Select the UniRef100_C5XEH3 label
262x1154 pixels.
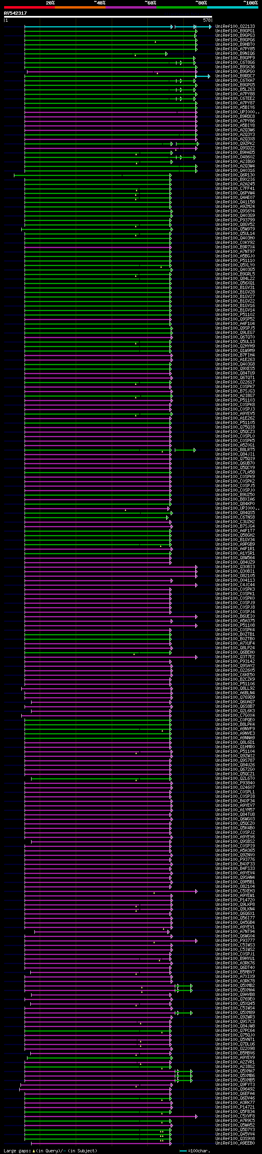(235, 891)
